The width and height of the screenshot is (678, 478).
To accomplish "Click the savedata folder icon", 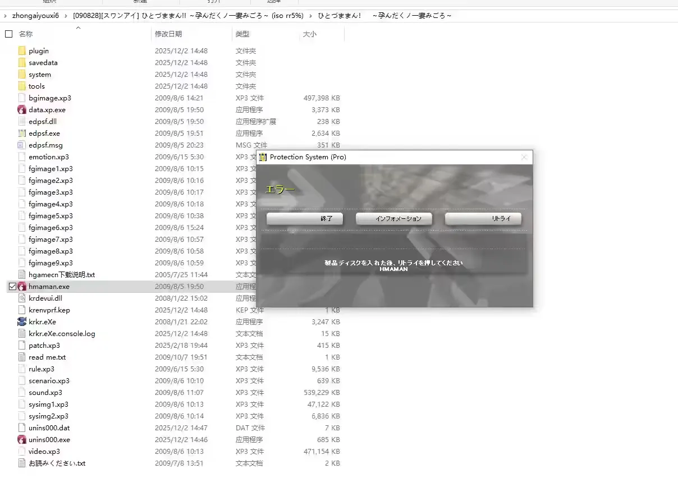I will 22,62.
